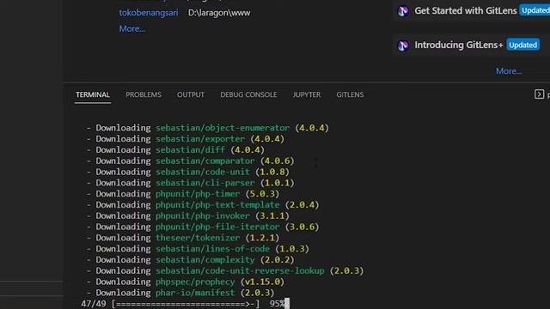Click Updated badge on Get Started with GitLens
This screenshot has height=309, width=550.
535,10
